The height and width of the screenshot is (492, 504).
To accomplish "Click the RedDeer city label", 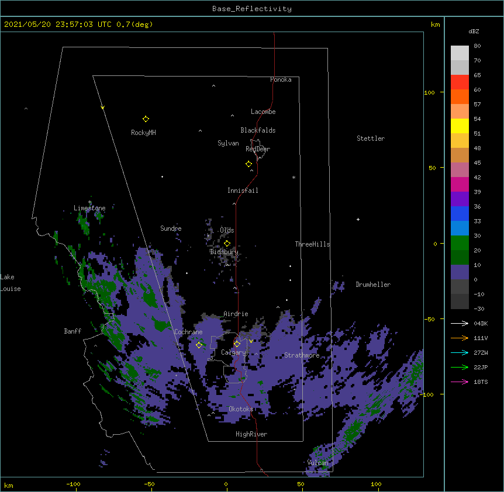I will coord(258,148).
